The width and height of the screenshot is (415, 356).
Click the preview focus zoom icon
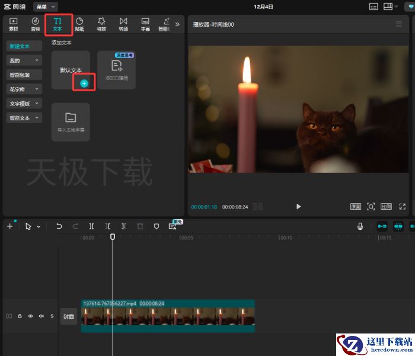click(x=371, y=207)
